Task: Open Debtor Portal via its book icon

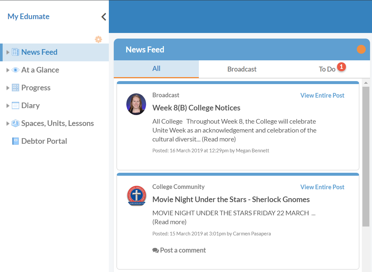Action: [x=15, y=141]
